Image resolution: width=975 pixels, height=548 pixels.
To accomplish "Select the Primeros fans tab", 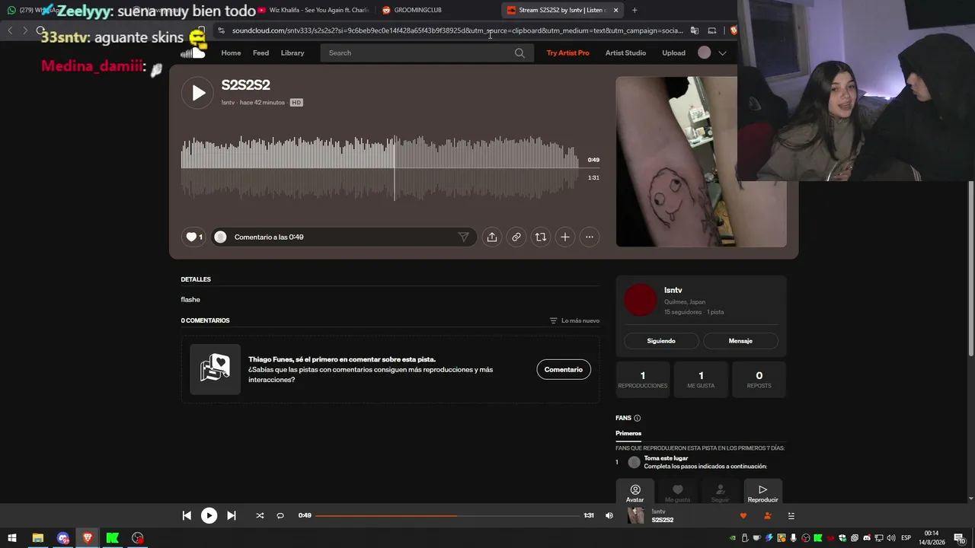I will [628, 433].
